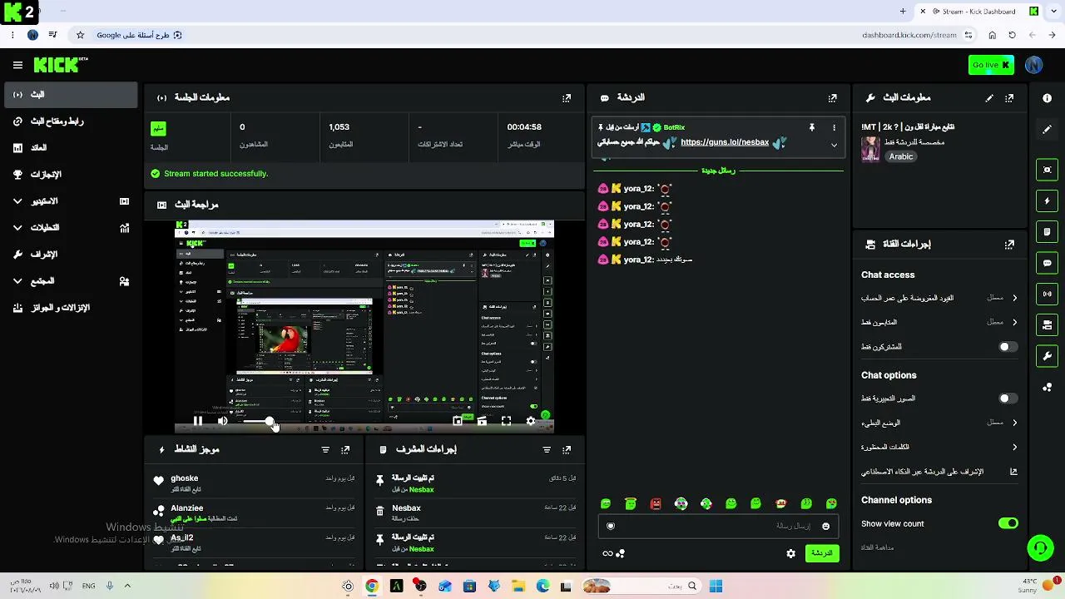Click the green Go live button
Viewport: 1065px width, 599px height.
(x=991, y=65)
